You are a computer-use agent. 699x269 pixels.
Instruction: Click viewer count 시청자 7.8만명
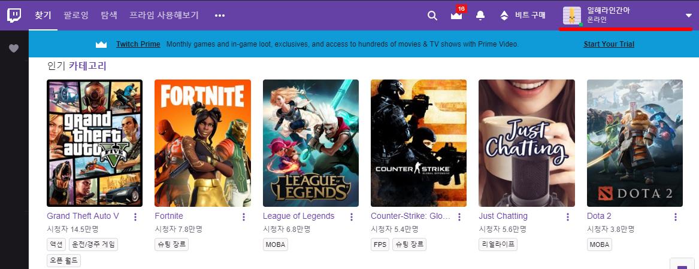pos(178,230)
